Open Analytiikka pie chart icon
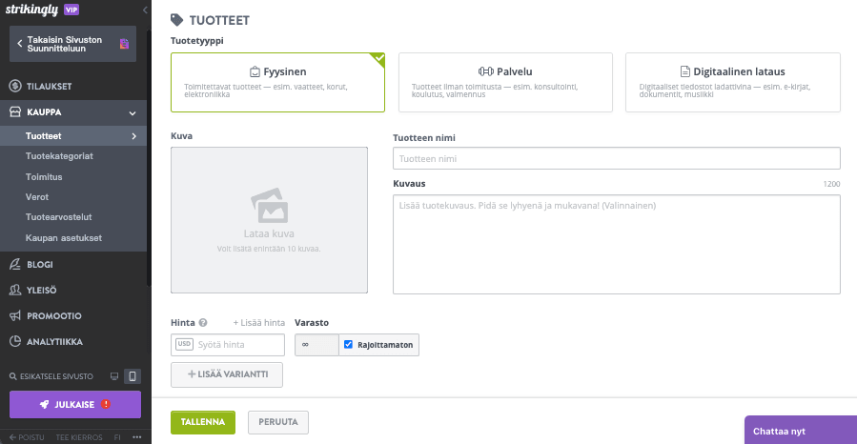This screenshot has height=444, width=857. (x=15, y=341)
